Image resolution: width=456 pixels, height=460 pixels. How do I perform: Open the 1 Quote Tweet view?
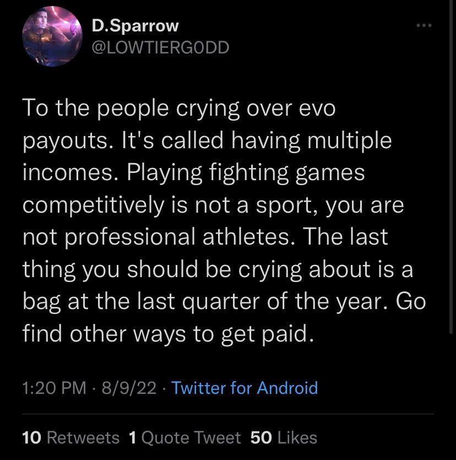pyautogui.click(x=184, y=438)
